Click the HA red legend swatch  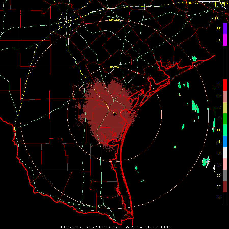(225, 85)
